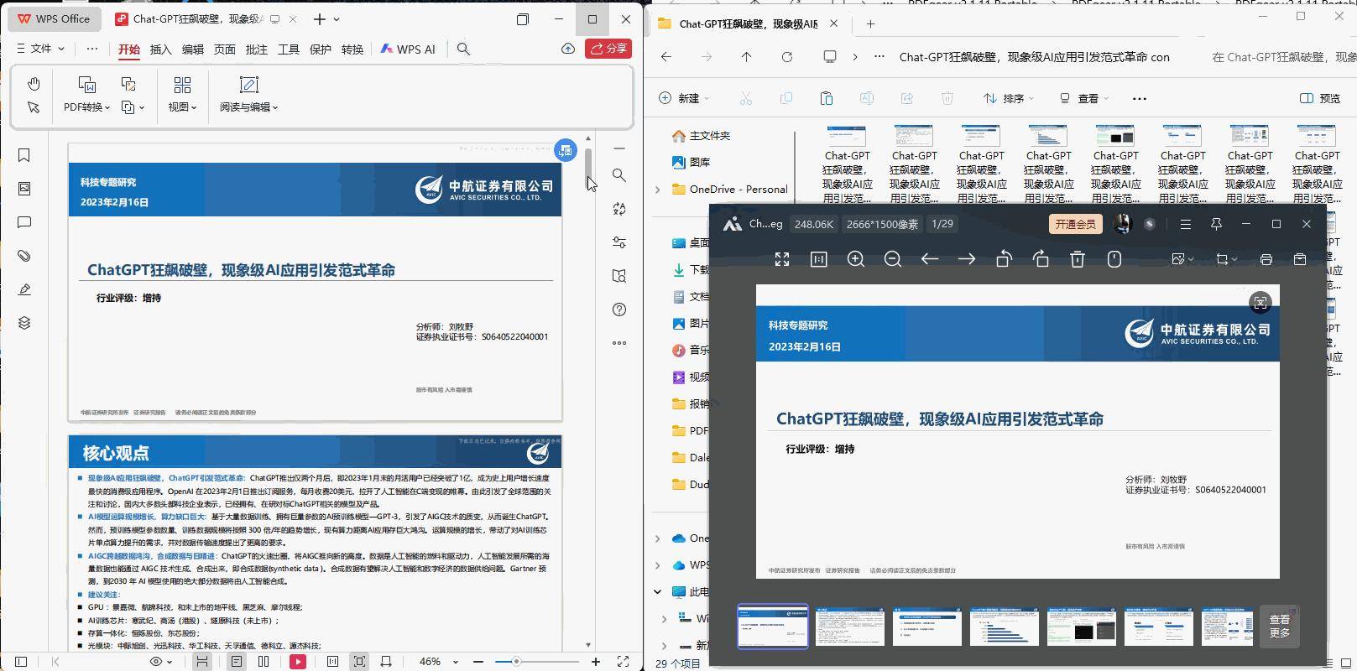Go to the next image in the viewer

967,259
